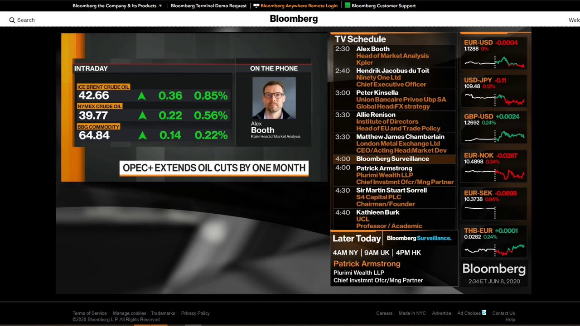Click ON THE PHONE panel heading
This screenshot has height=326, width=580.
pyautogui.click(x=274, y=68)
